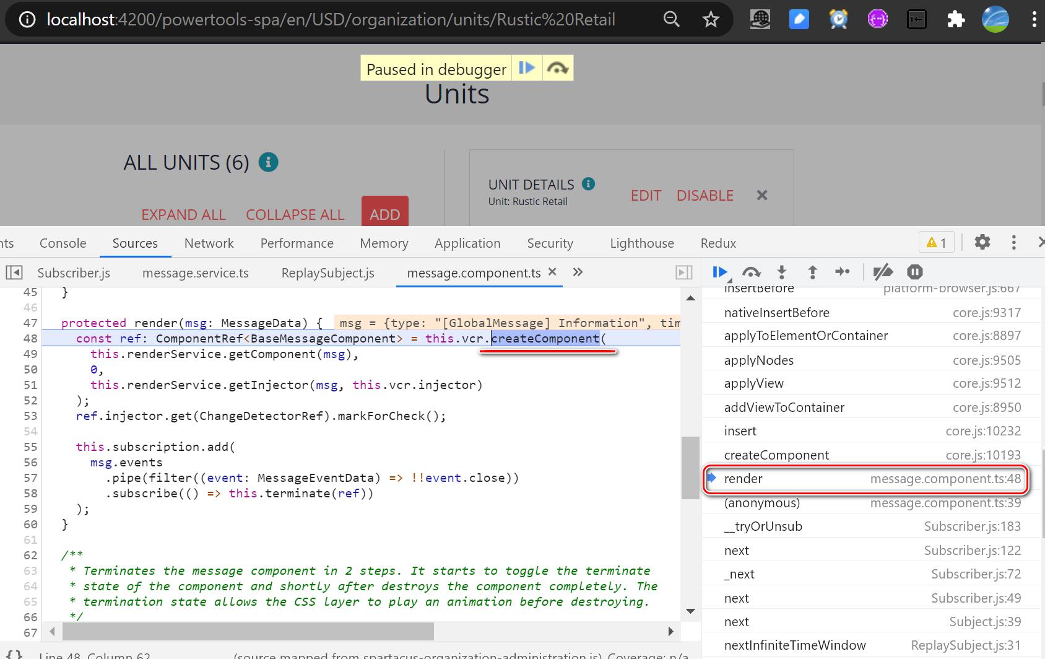Switch to the Memory tab

384,243
